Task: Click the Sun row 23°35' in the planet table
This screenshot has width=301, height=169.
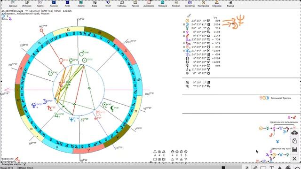Action: pyautogui.click(x=203, y=21)
